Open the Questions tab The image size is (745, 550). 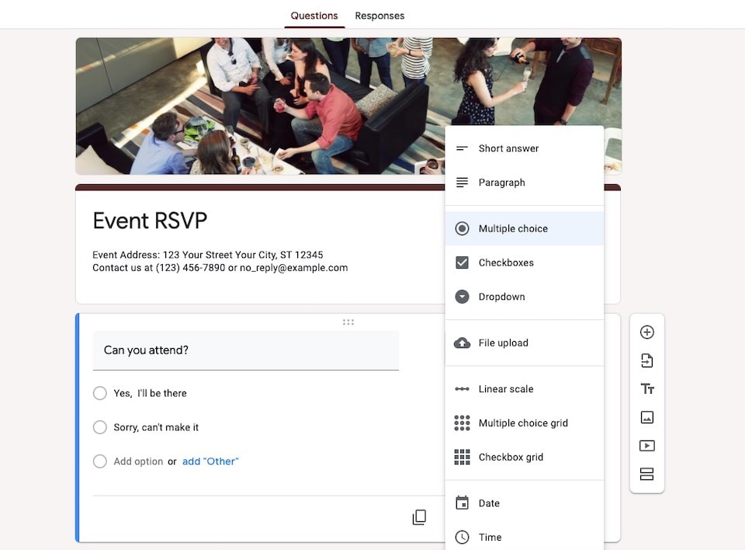point(314,16)
